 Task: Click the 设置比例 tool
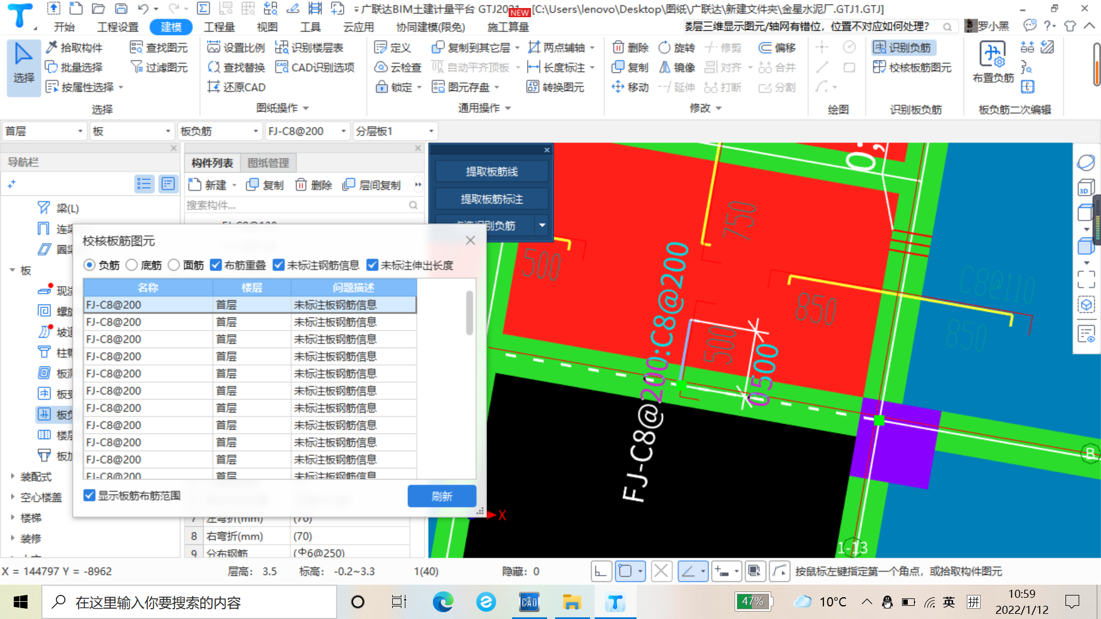[x=236, y=48]
